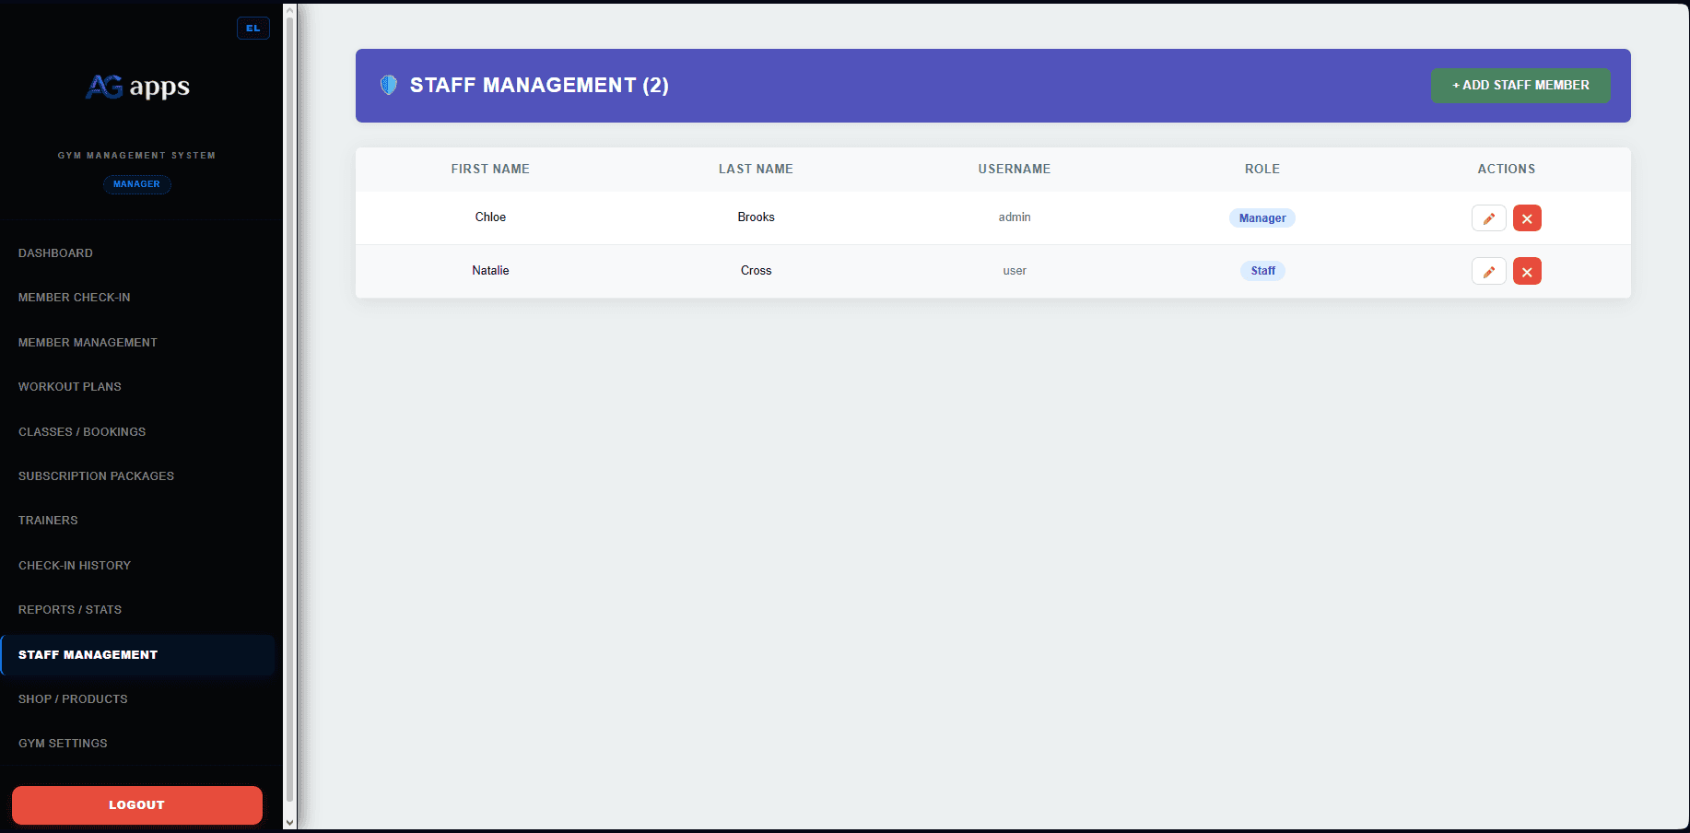Edit Chloe Brooks with the pencil icon

[x=1488, y=218]
